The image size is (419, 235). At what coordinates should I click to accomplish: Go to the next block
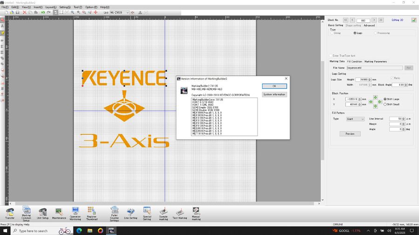point(374,20)
